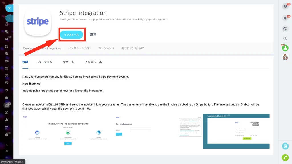Viewport: 292px width, 164px height.
Task: Open the calendar icon in left sidebar
Action: 7,69
